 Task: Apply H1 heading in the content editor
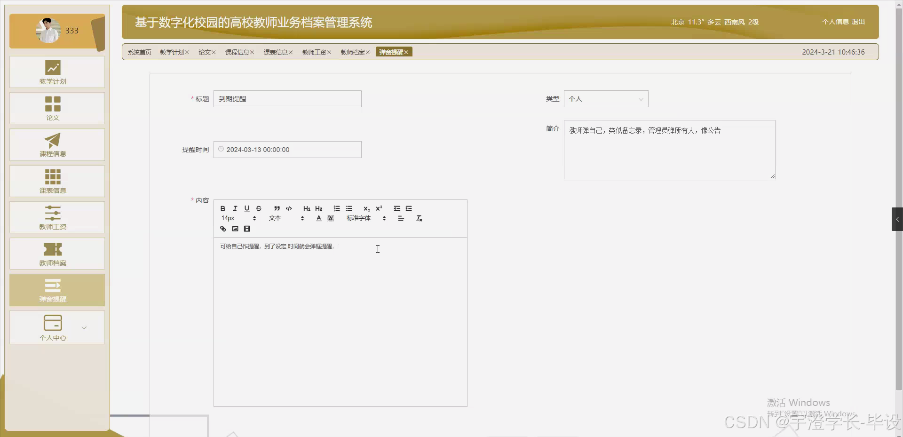pos(306,208)
